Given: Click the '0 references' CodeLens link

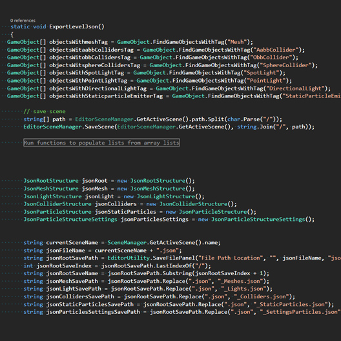Looking at the screenshot, I should point(23,21).
